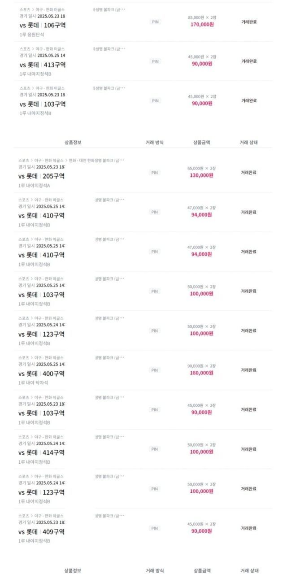Click the 130,000원 total price
The image size is (287, 574).
(x=202, y=175)
